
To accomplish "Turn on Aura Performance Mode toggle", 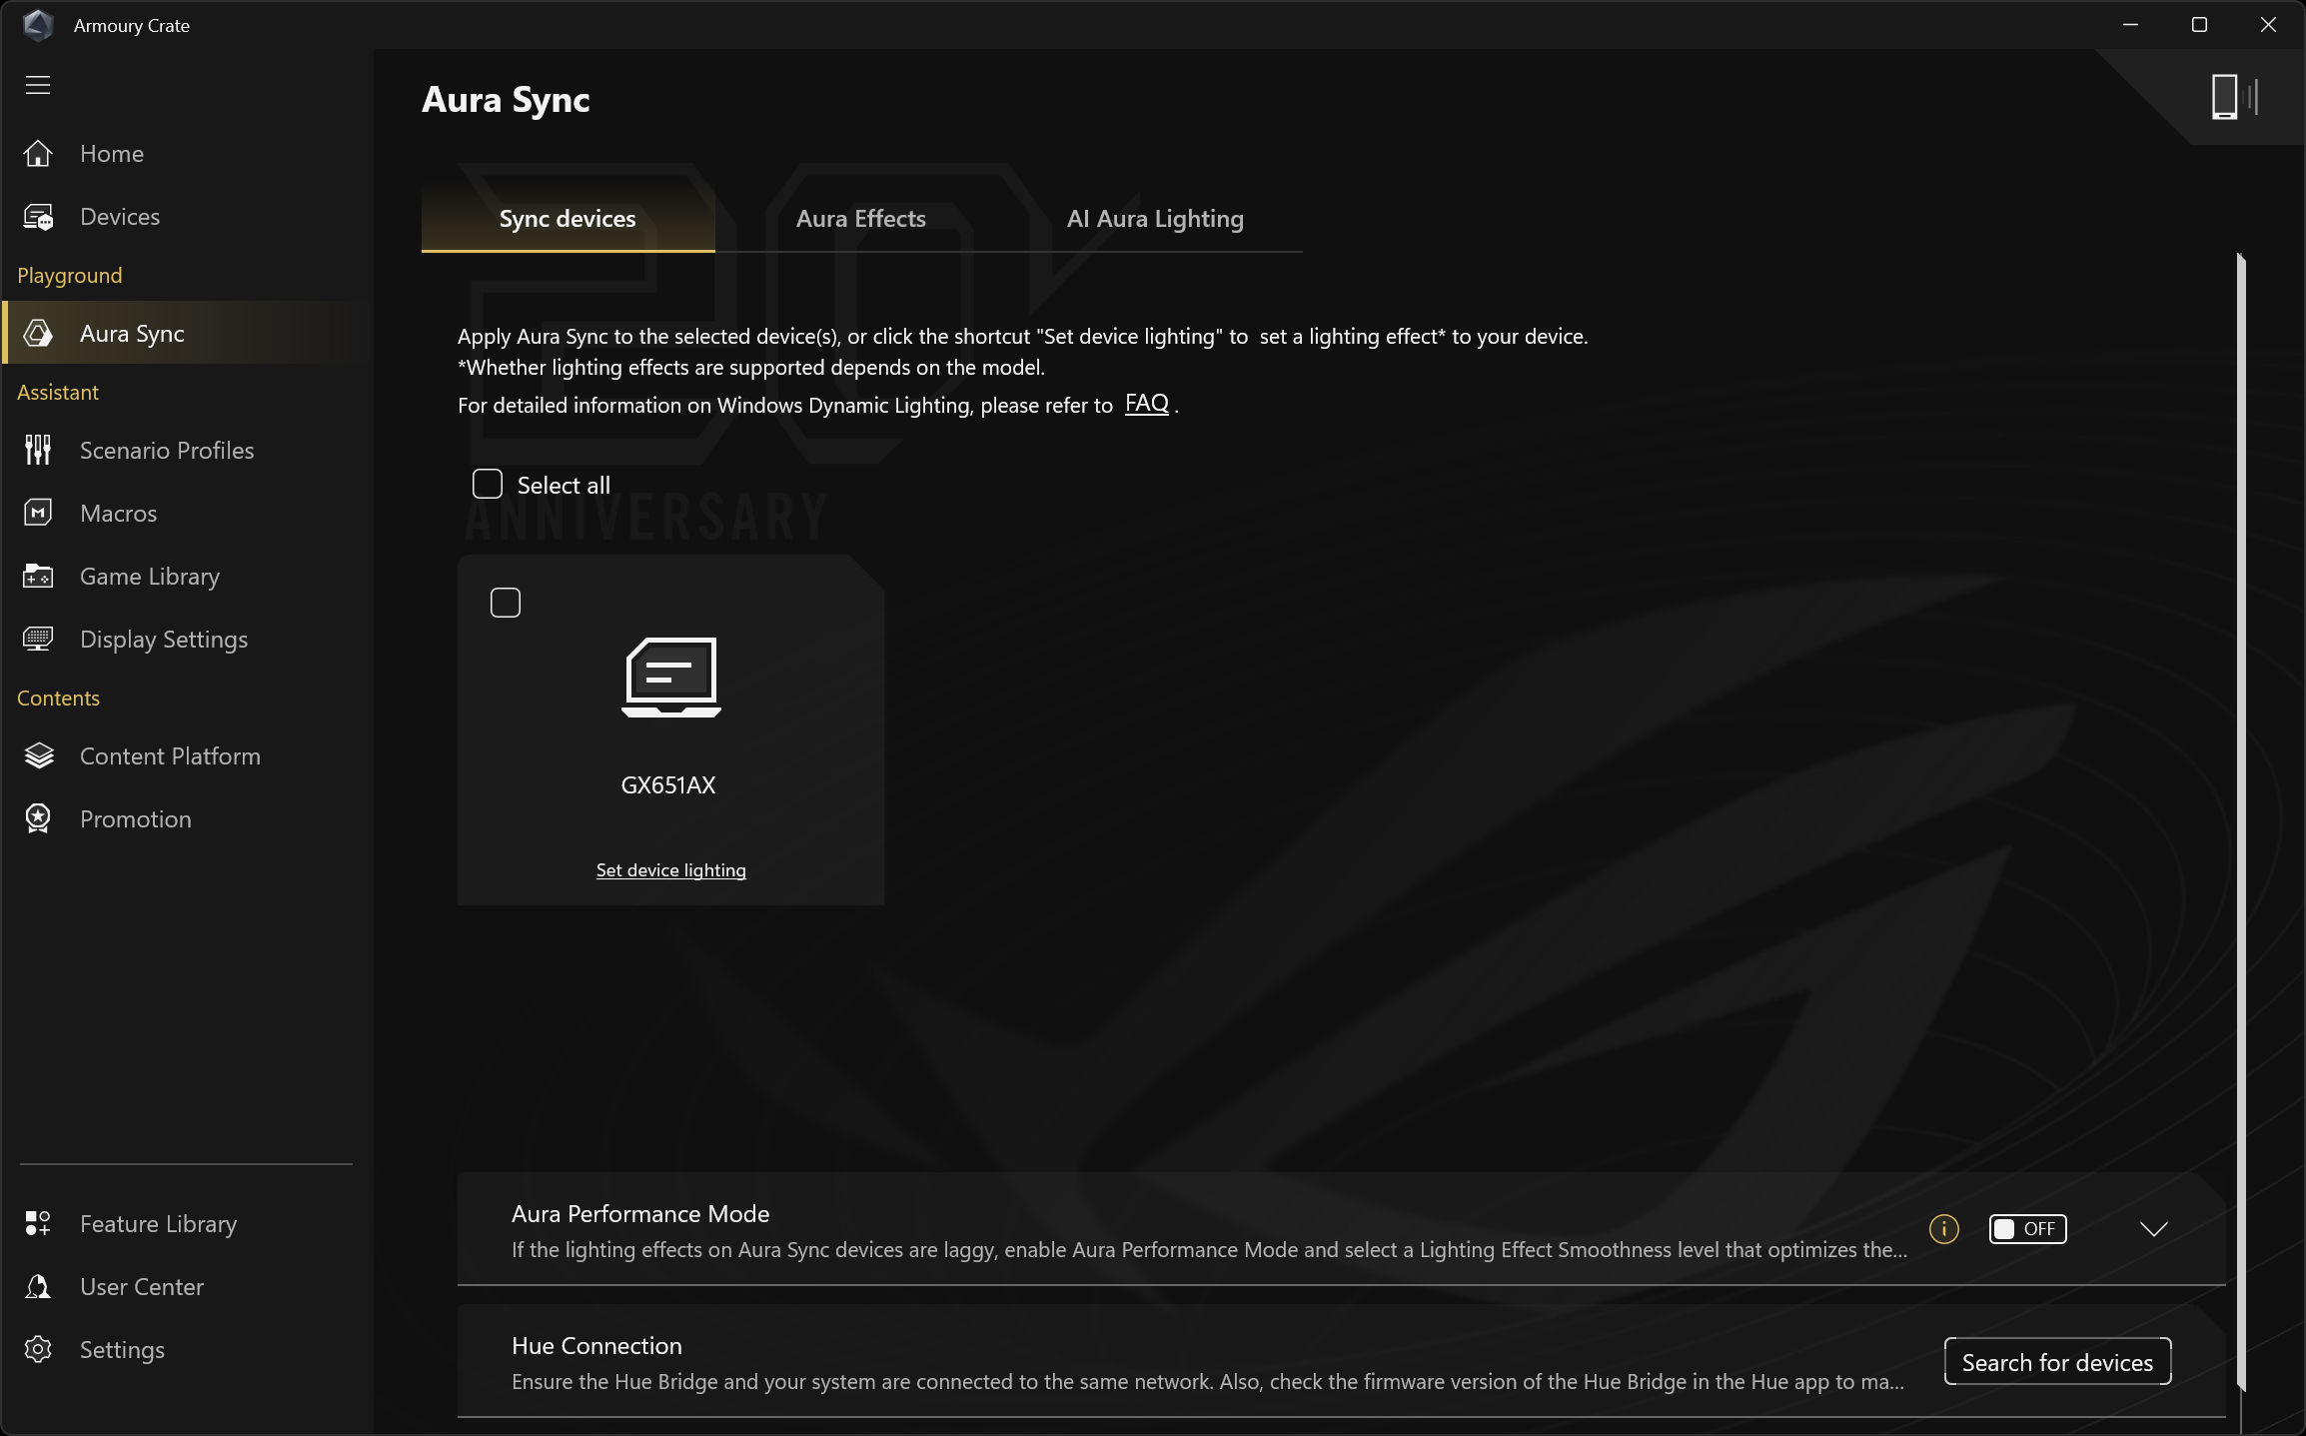I will pyautogui.click(x=2027, y=1229).
